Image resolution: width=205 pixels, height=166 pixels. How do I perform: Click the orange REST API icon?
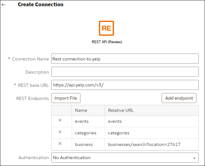coord(106,28)
